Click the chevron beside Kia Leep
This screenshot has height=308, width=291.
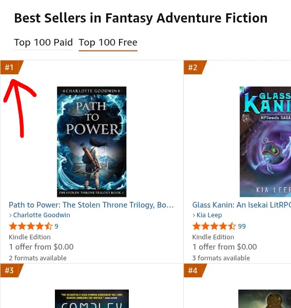(194, 215)
